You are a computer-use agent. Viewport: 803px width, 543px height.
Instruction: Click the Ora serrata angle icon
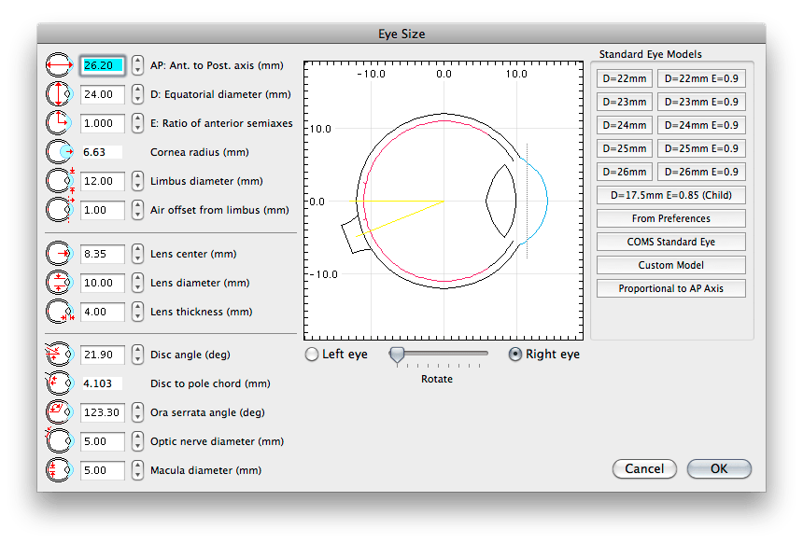[x=60, y=412]
